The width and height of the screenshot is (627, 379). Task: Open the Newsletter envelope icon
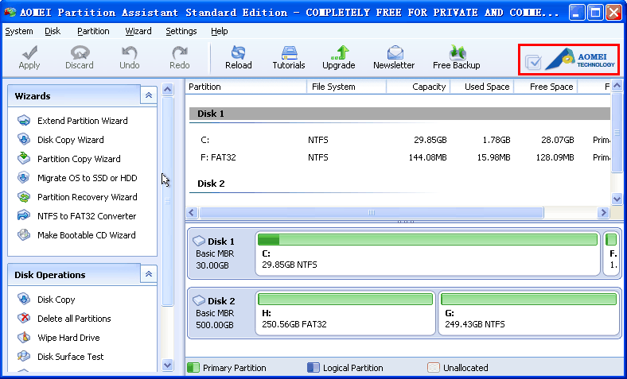(x=395, y=52)
